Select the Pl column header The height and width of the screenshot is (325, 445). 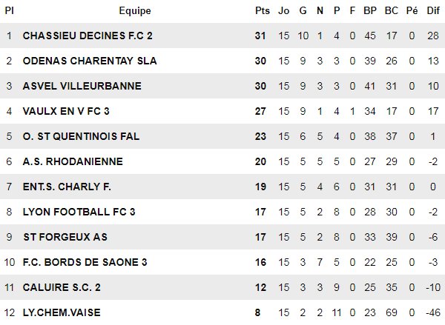coord(9,10)
